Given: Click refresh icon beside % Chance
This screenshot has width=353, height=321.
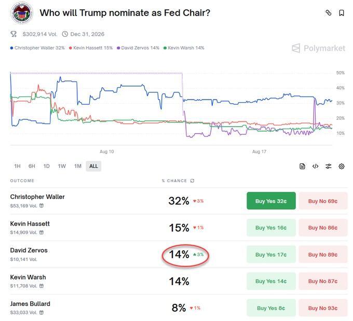Looking at the screenshot, I should click(x=193, y=181).
